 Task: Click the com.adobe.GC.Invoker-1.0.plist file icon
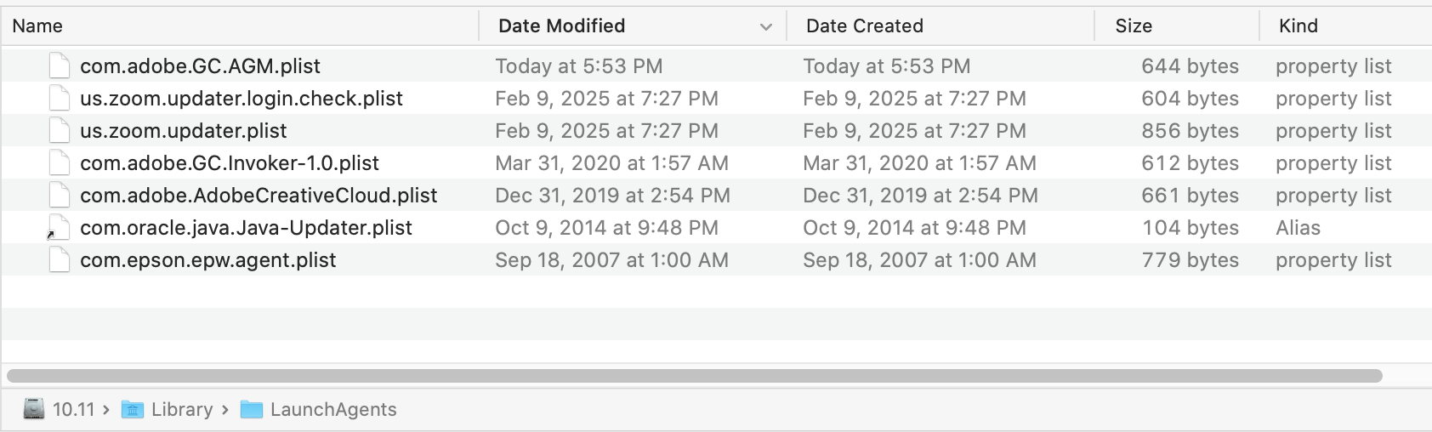click(x=59, y=162)
